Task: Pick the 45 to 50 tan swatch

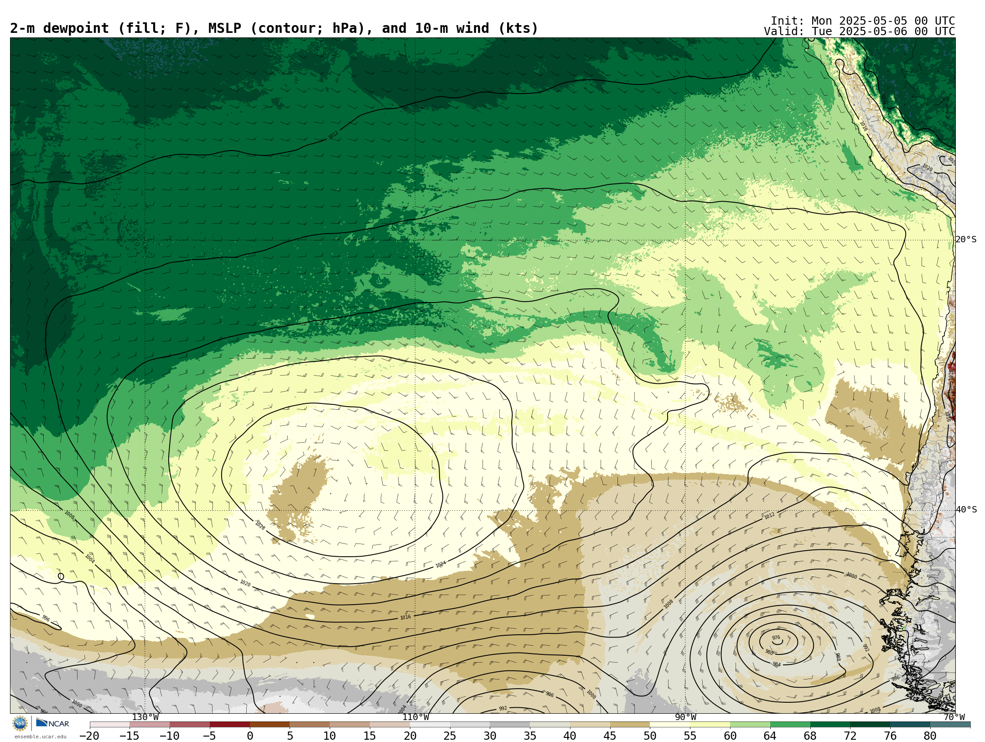Action: pyautogui.click(x=630, y=725)
